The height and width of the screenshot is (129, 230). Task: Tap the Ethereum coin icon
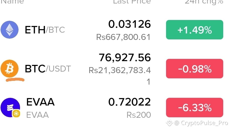tap(10, 30)
